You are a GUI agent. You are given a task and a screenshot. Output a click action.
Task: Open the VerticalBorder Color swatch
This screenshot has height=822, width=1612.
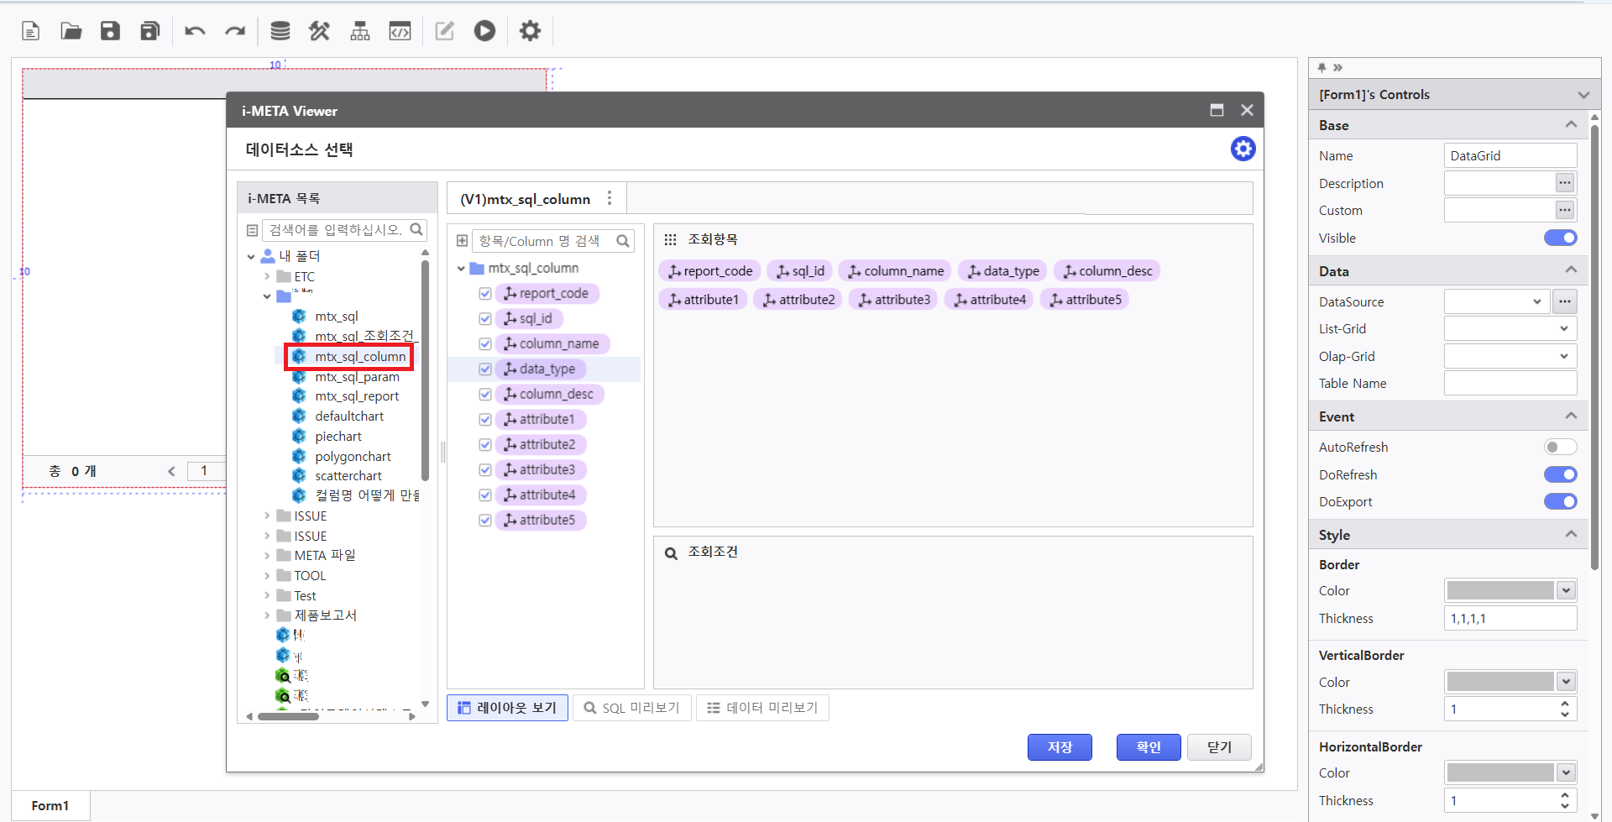1510,682
